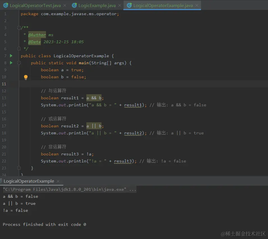Click line number 13 in the gutter
This screenshot has height=239, width=268.
coord(4,98)
